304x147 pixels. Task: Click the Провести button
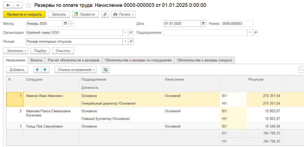[x=85, y=14]
